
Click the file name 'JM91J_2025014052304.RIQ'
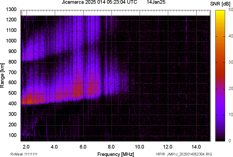tap(189, 154)
